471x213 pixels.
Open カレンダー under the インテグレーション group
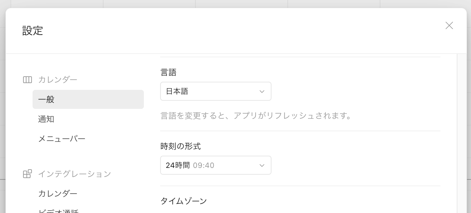pyautogui.click(x=58, y=194)
